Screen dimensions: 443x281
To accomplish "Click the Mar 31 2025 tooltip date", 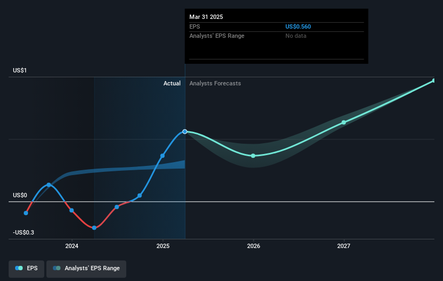I will tap(206, 17).
